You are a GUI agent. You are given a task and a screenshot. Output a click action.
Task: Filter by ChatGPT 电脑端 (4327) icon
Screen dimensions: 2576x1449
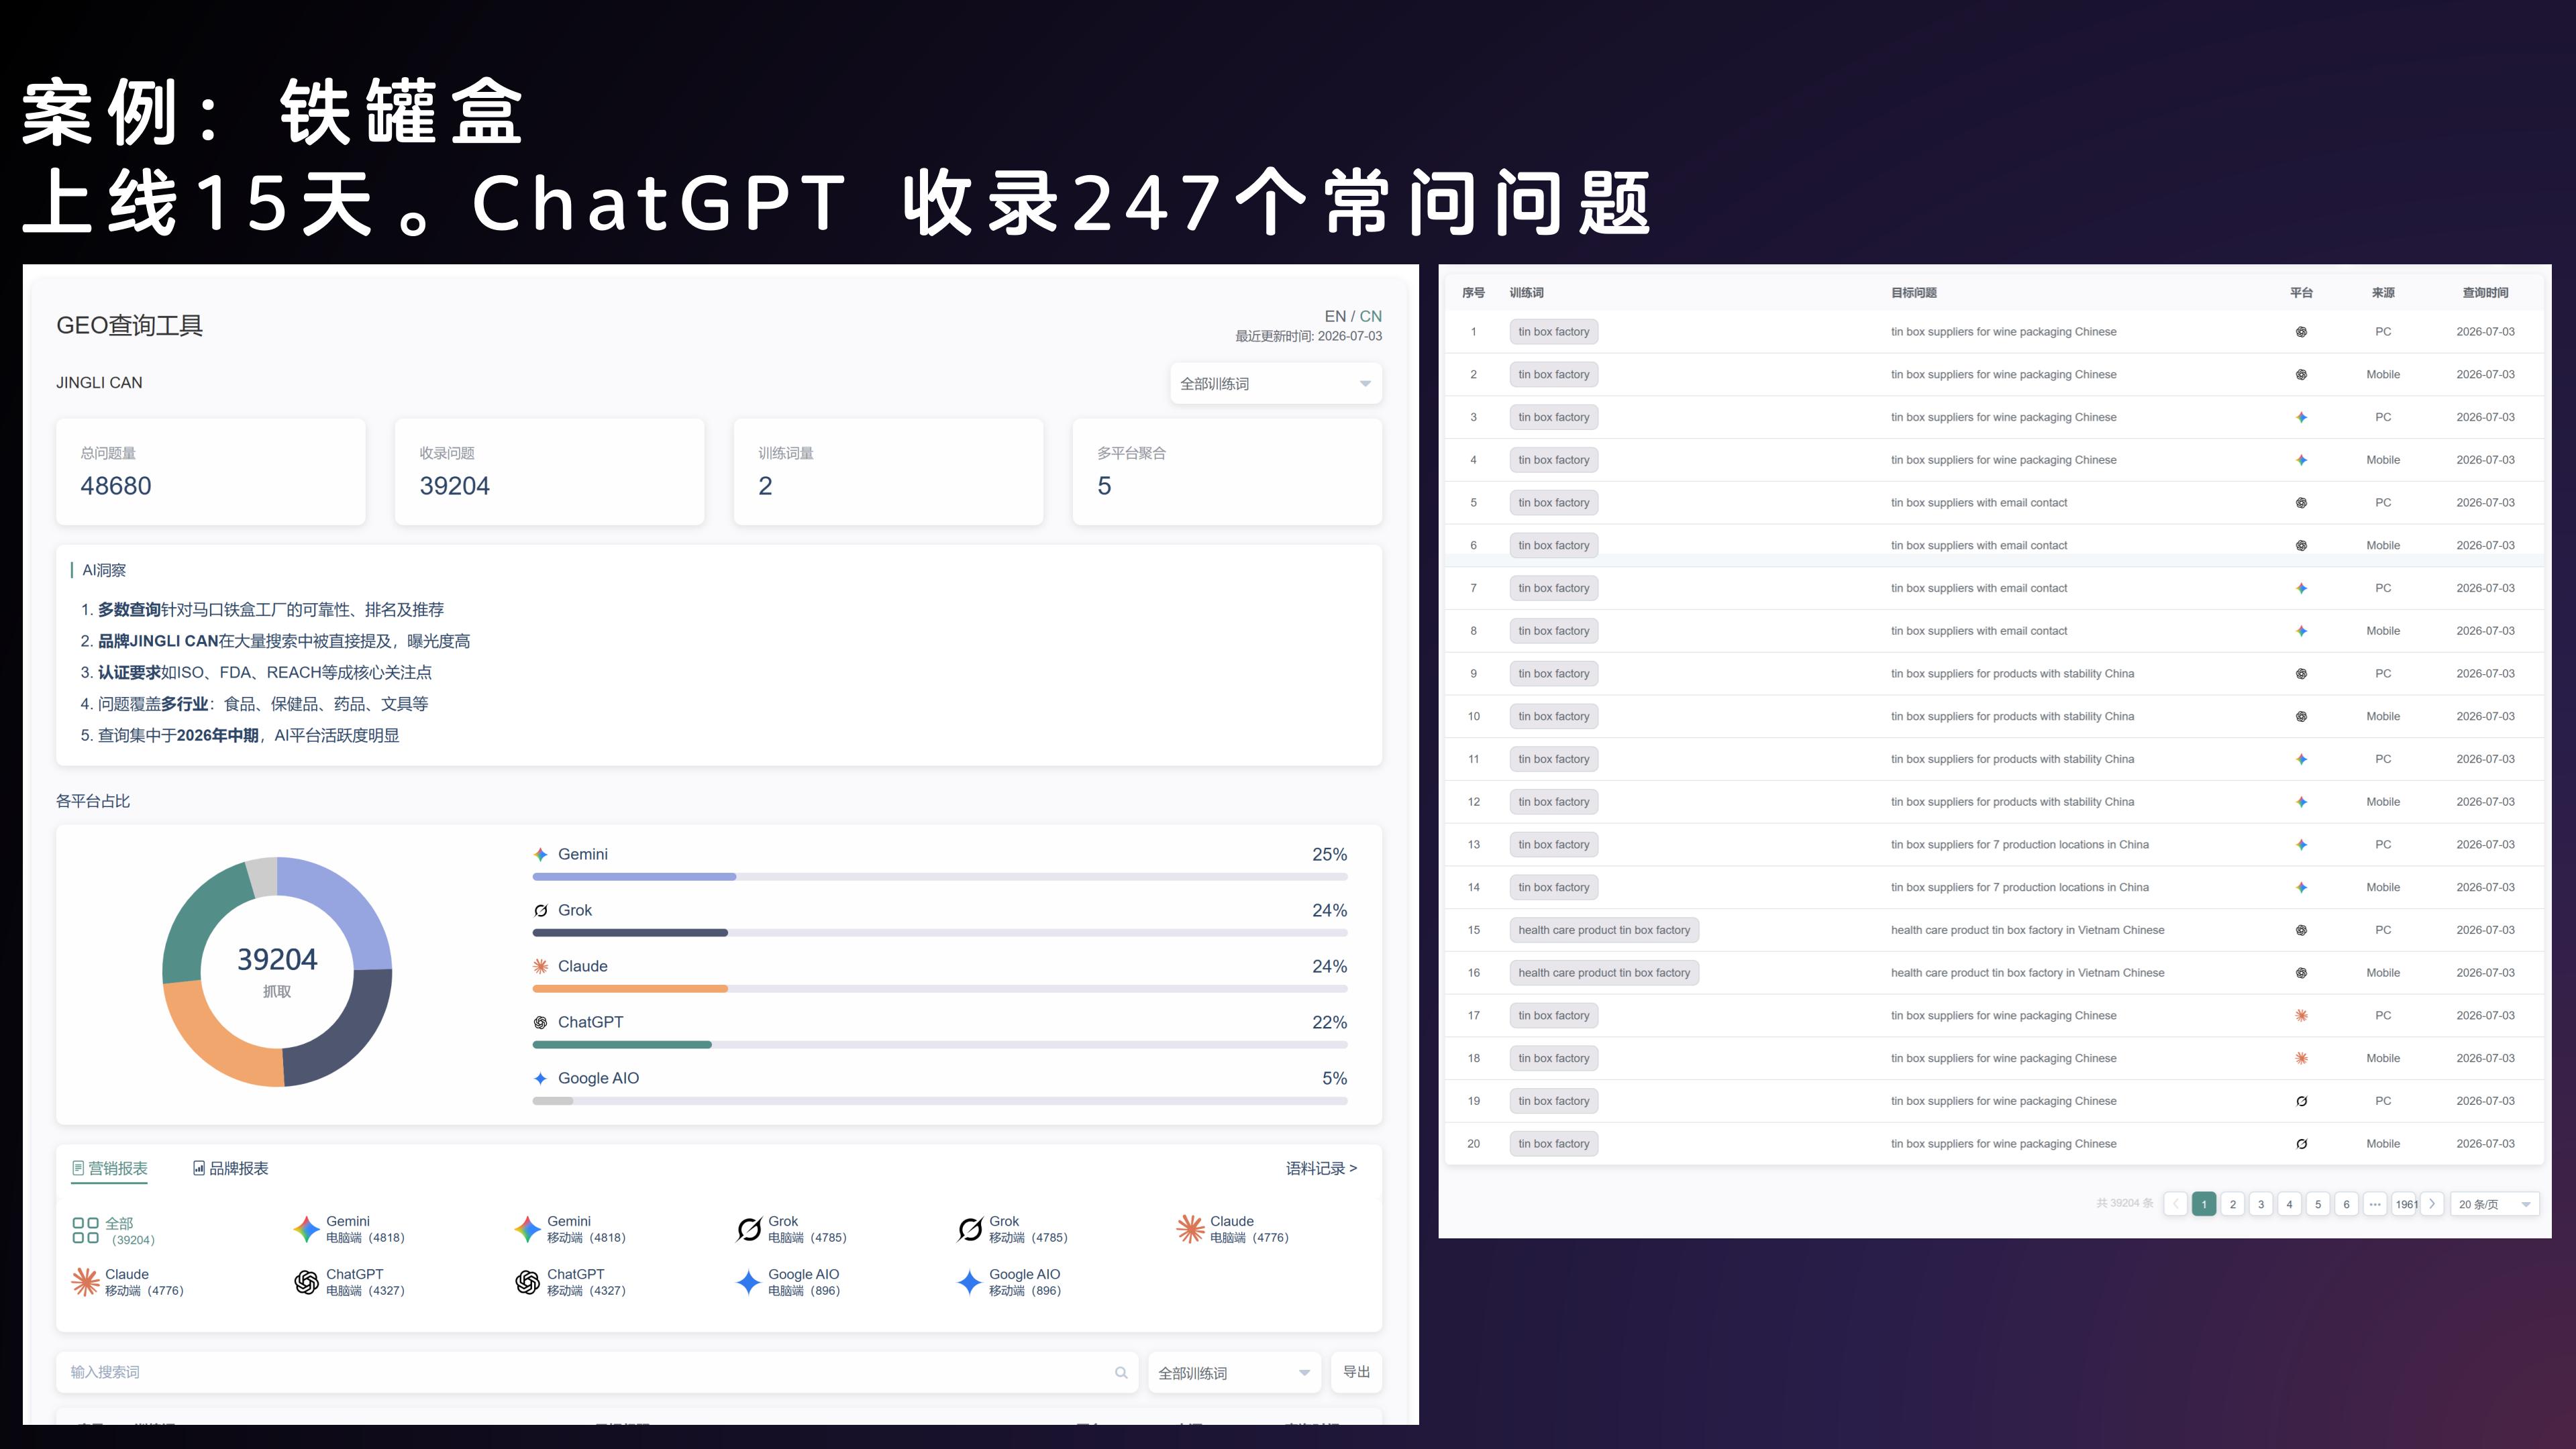pyautogui.click(x=307, y=1282)
